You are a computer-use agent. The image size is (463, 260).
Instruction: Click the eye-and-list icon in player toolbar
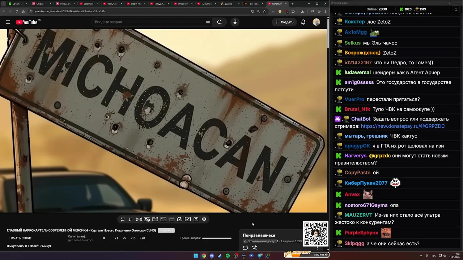pyautogui.click(x=147, y=219)
